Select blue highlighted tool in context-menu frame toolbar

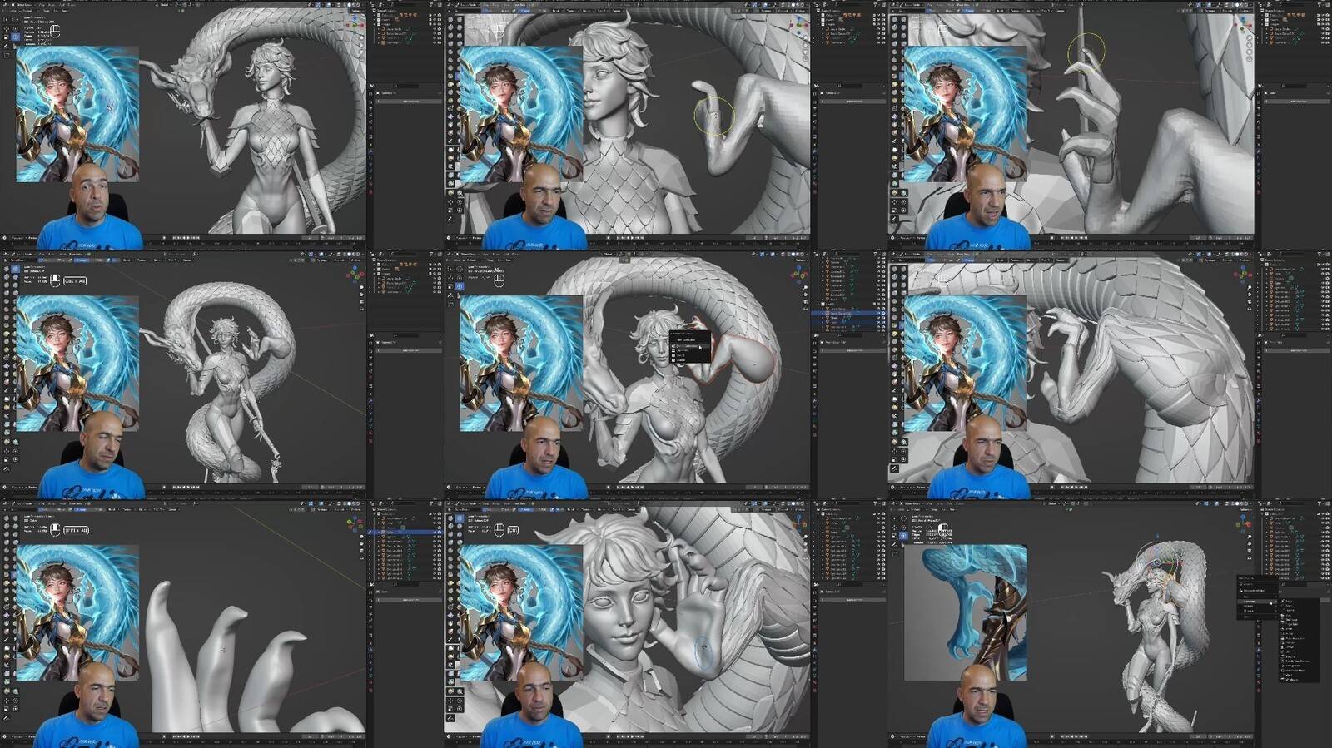[460, 286]
